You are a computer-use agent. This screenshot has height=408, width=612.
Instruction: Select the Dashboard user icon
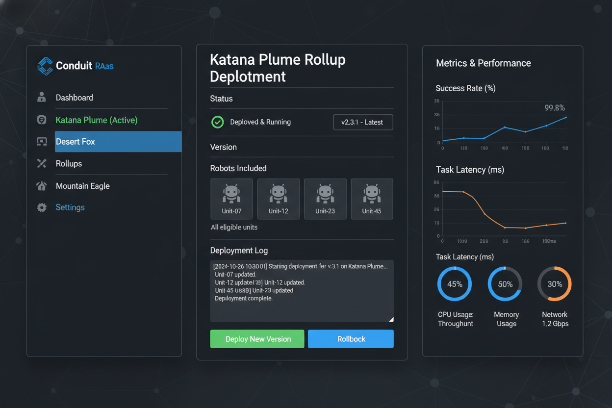42,97
